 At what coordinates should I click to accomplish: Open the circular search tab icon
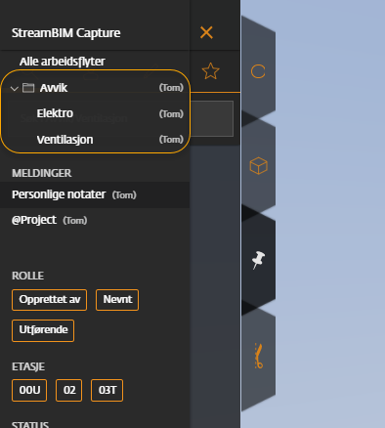258,71
